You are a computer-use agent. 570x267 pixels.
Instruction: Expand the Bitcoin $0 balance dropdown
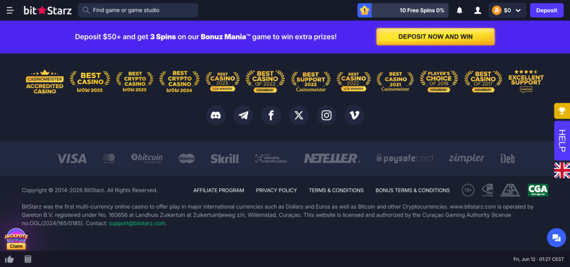pos(507,11)
